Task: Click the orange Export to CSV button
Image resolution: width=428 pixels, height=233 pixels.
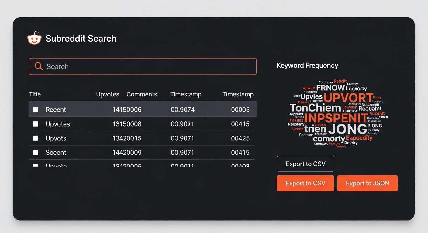Action: coord(305,183)
